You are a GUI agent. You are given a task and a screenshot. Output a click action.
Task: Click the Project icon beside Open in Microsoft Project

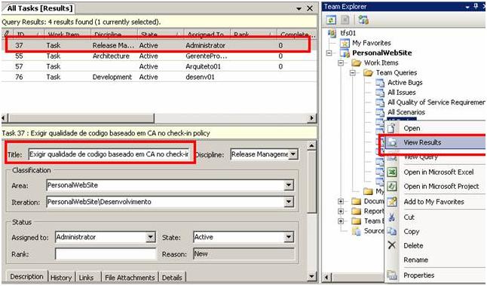[392, 187]
